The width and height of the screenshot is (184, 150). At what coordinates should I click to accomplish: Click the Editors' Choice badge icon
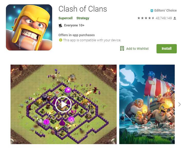pos(152,11)
